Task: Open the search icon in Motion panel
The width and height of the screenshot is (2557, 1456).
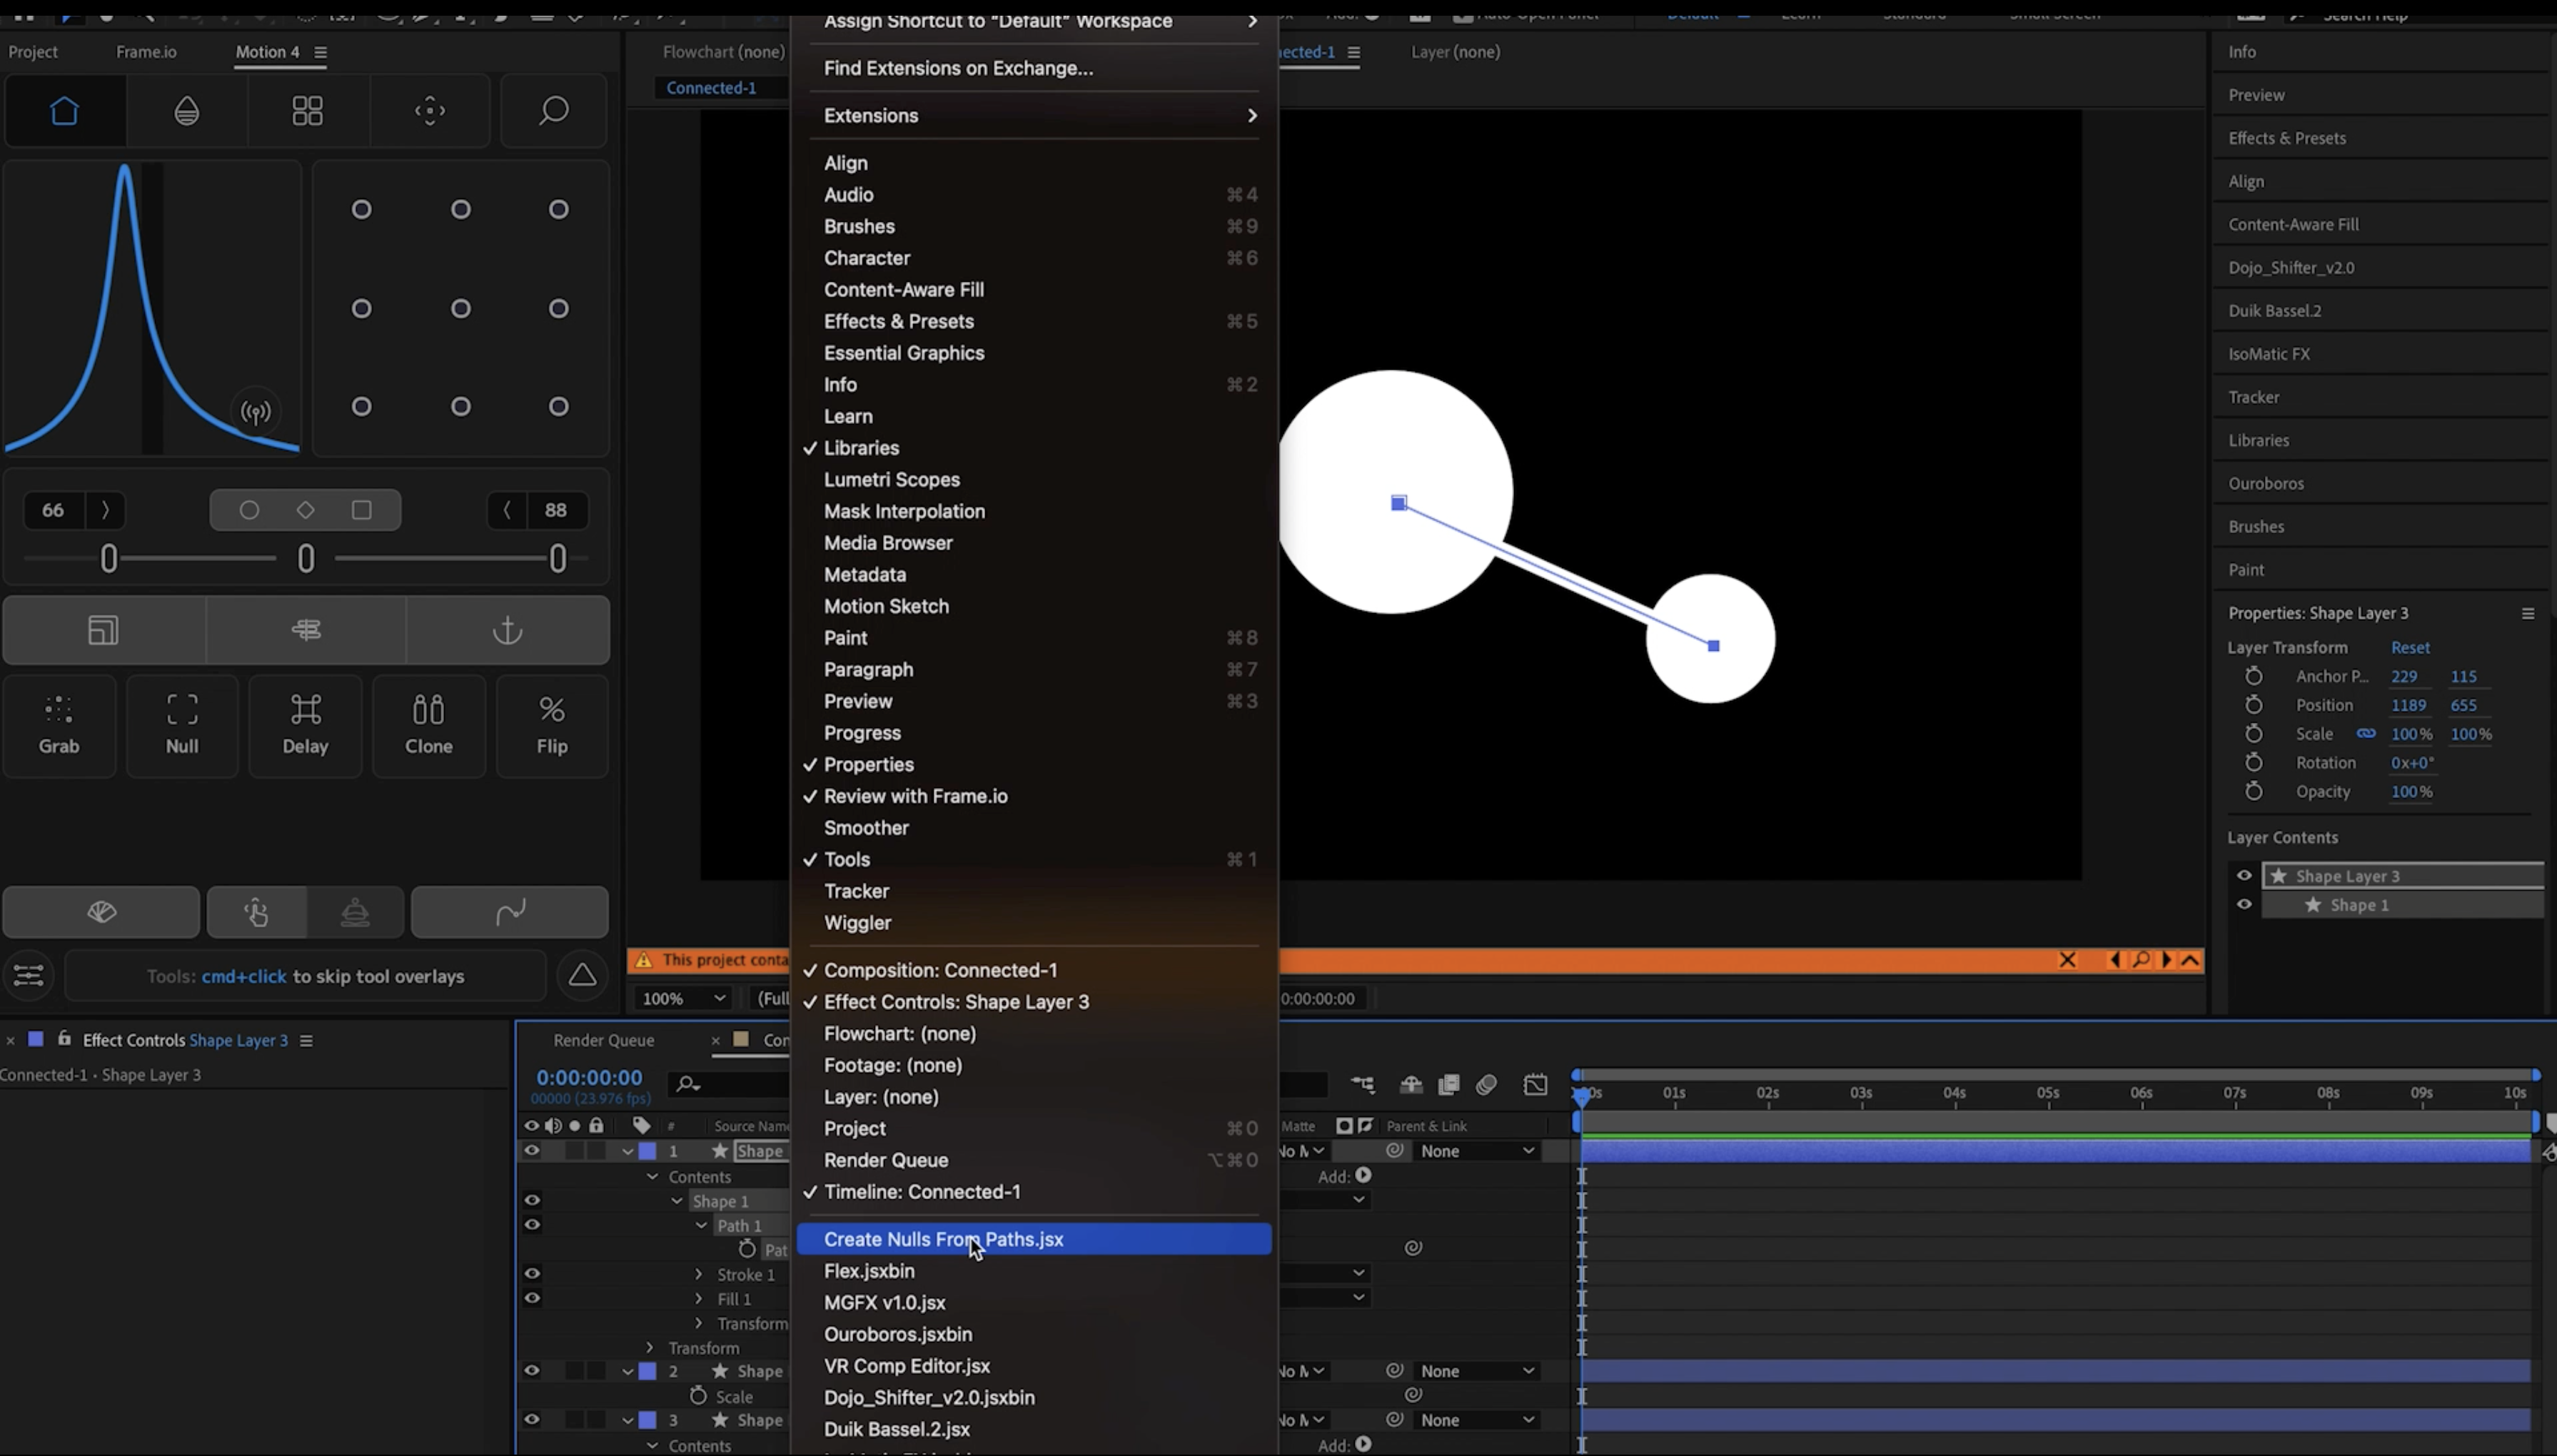Action: pyautogui.click(x=553, y=110)
